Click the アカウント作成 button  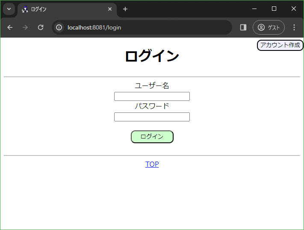[x=280, y=45]
